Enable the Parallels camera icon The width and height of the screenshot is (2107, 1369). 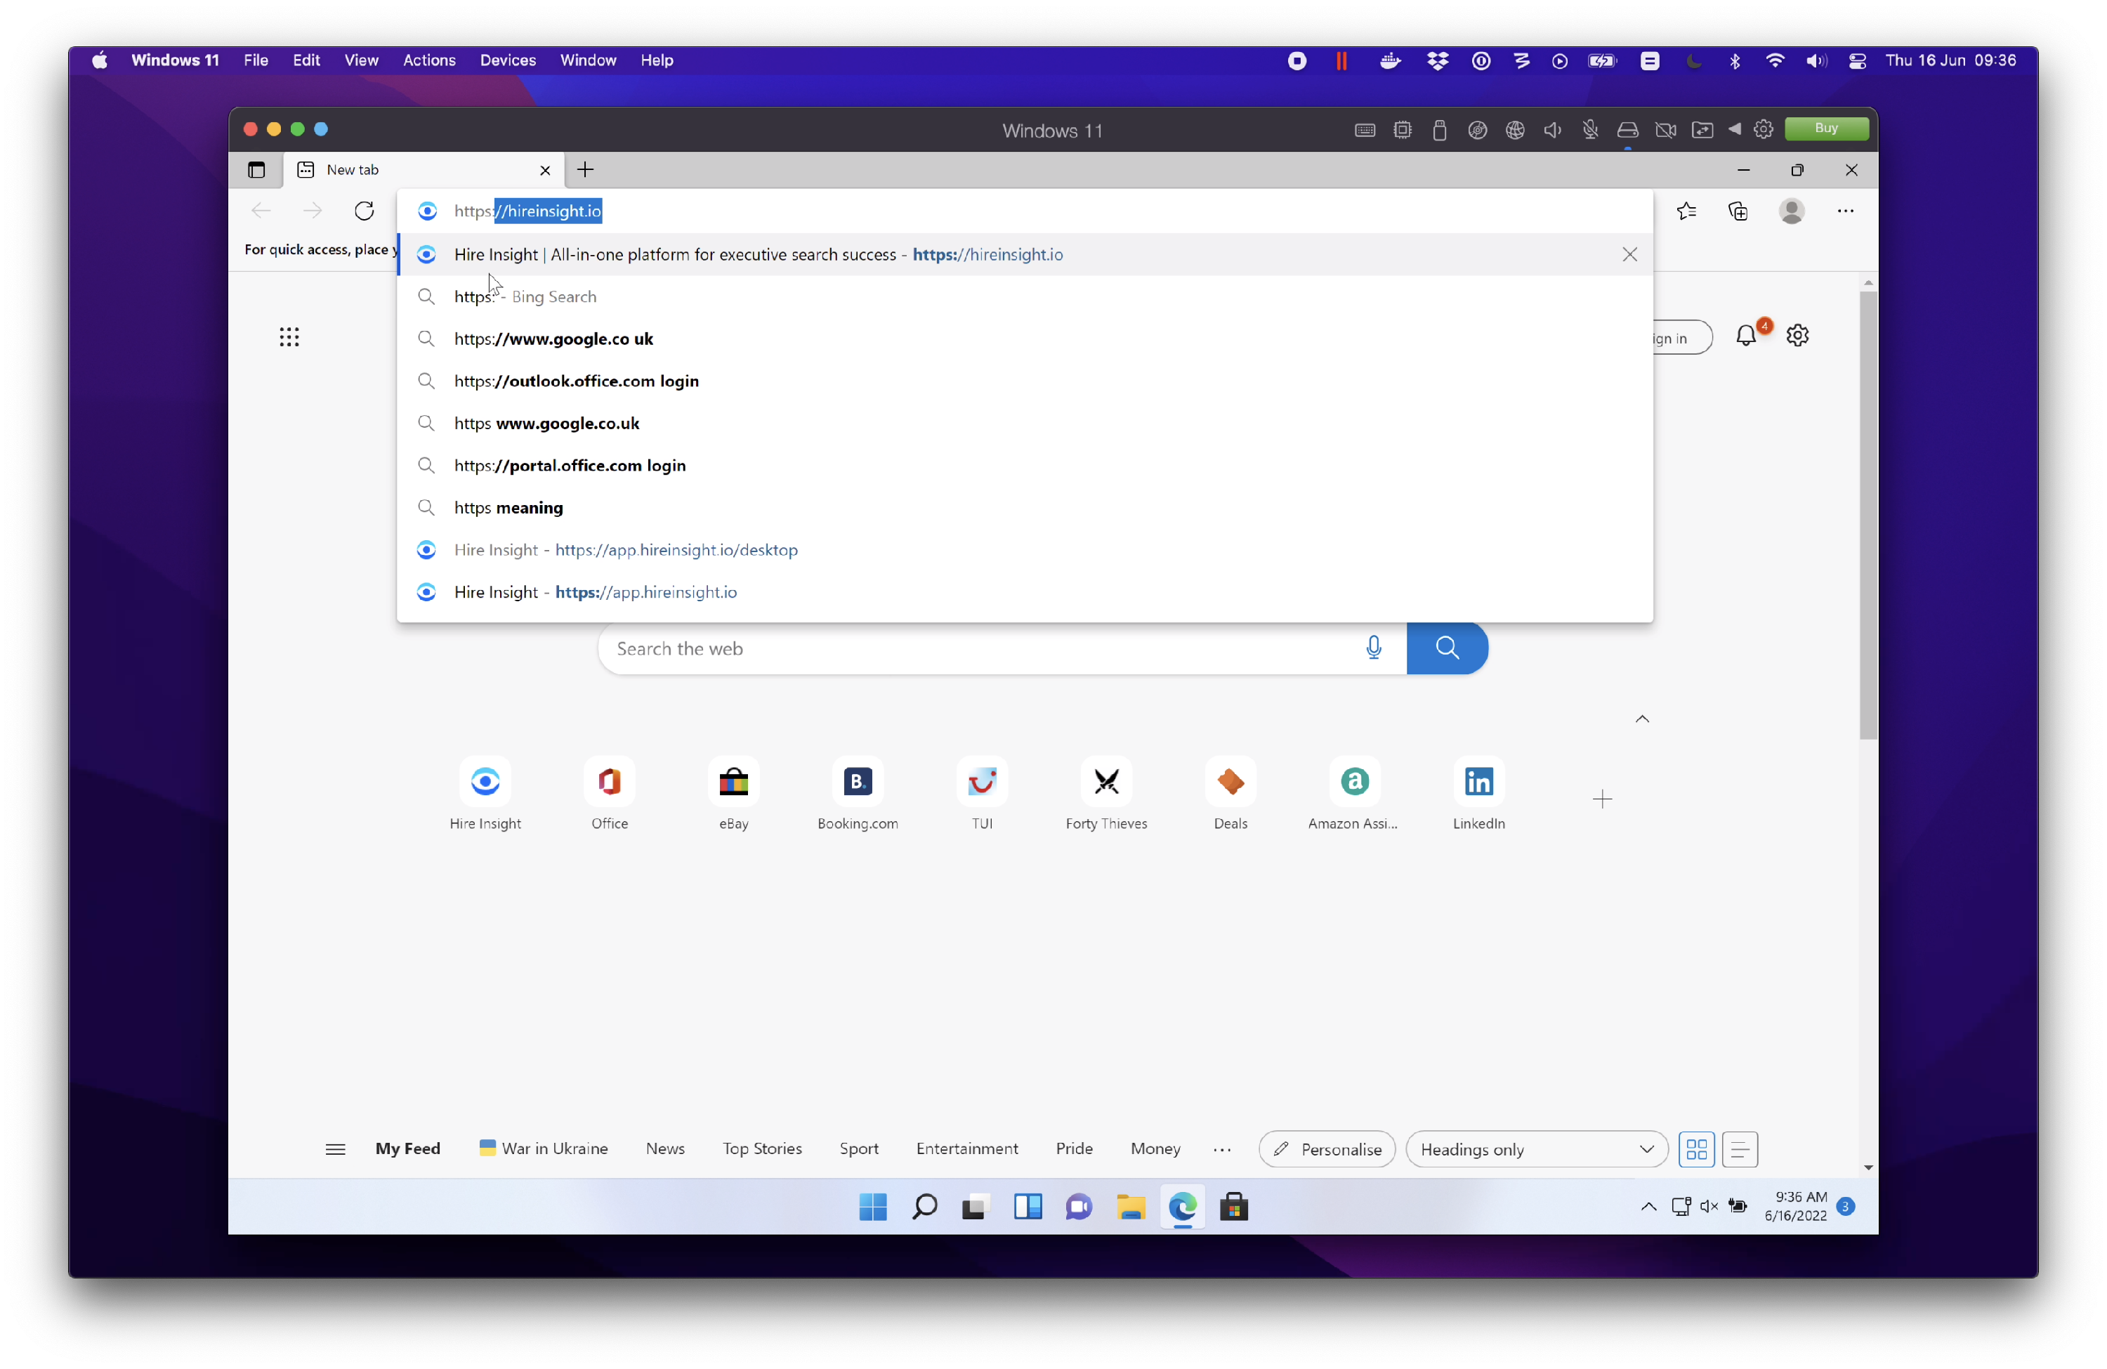1665,129
